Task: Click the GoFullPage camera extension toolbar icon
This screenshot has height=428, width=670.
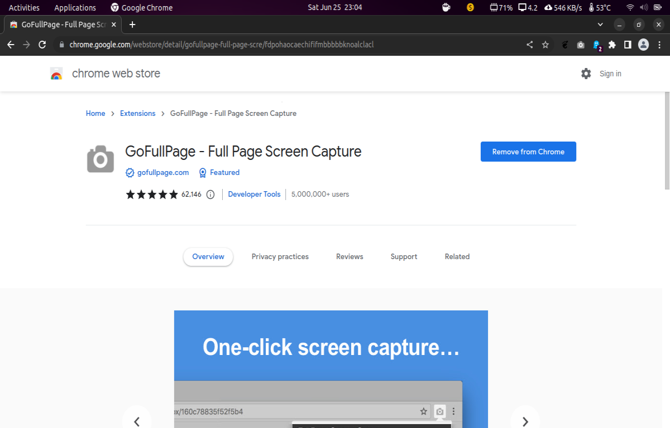Action: point(581,45)
